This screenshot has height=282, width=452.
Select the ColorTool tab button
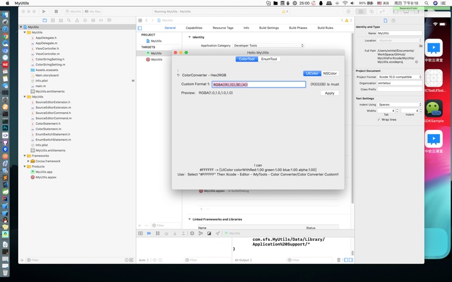coord(247,59)
